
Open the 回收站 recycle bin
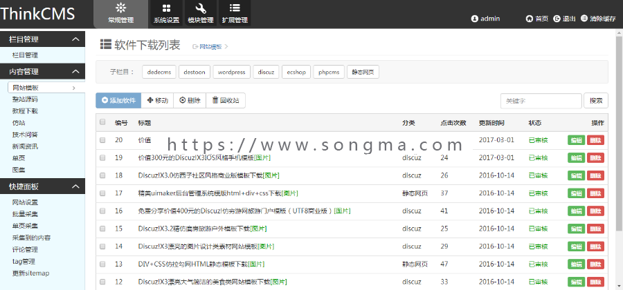[226, 100]
